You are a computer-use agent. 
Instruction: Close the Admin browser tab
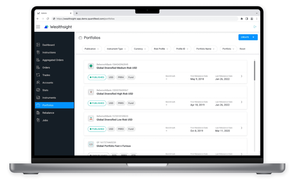(71, 13)
